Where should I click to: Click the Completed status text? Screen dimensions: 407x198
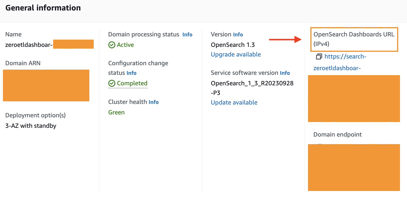132,83
